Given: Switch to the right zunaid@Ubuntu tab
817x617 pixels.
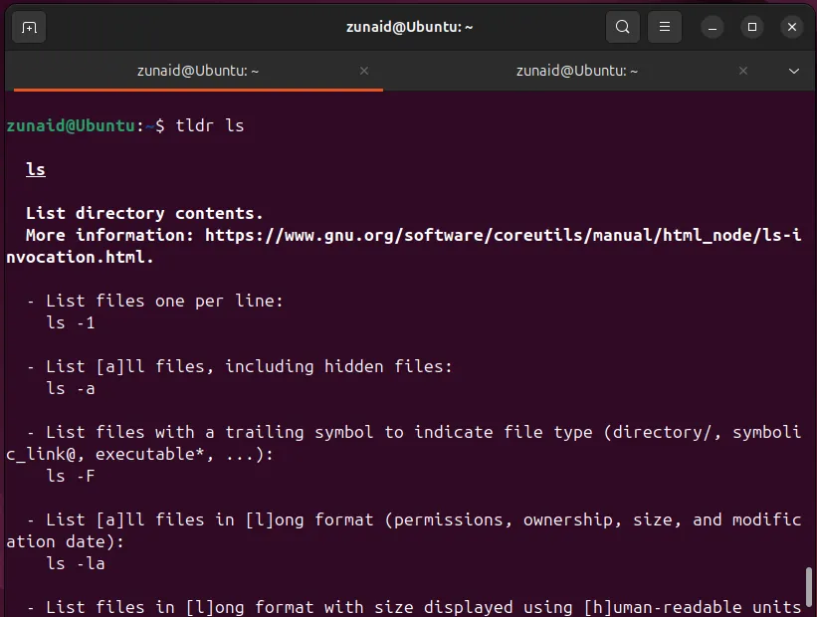Looking at the screenshot, I should pyautogui.click(x=577, y=71).
